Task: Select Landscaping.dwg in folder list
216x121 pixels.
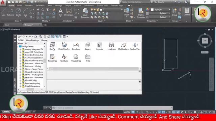Action: (x=32, y=83)
